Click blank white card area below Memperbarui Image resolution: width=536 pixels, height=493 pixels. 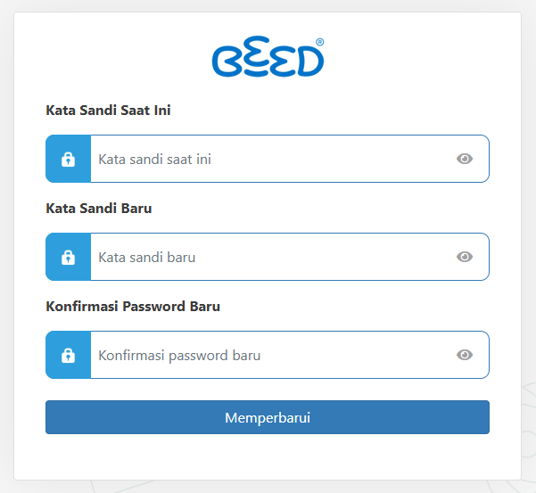tap(268, 456)
